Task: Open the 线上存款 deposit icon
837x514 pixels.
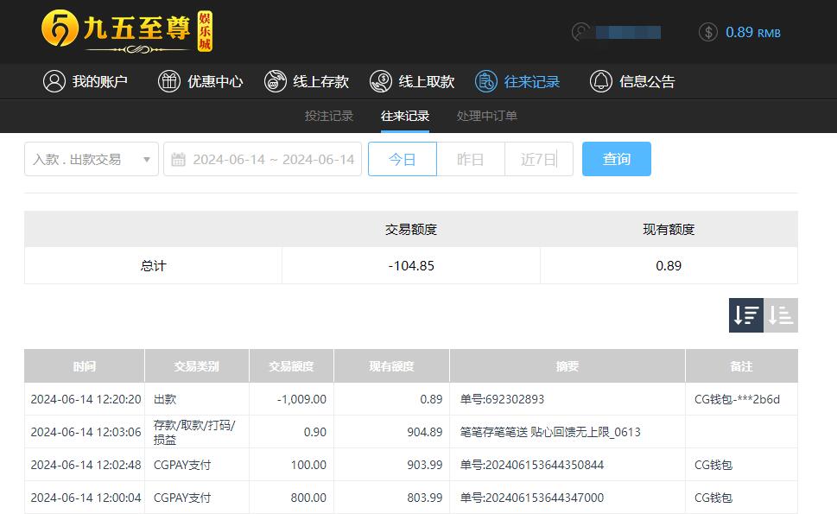Action: click(x=276, y=81)
